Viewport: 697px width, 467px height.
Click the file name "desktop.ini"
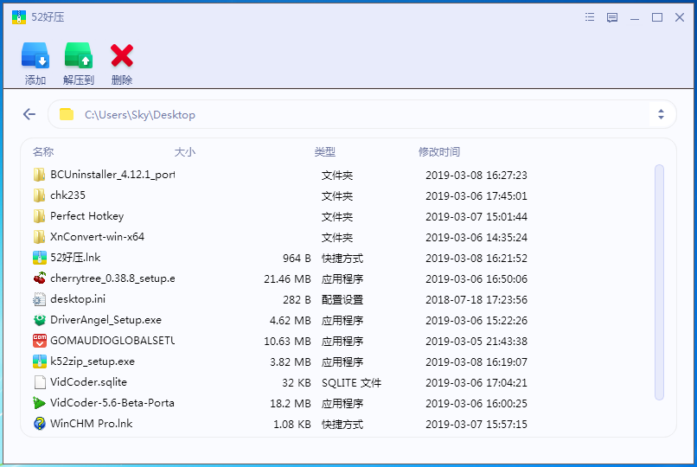pos(78,299)
